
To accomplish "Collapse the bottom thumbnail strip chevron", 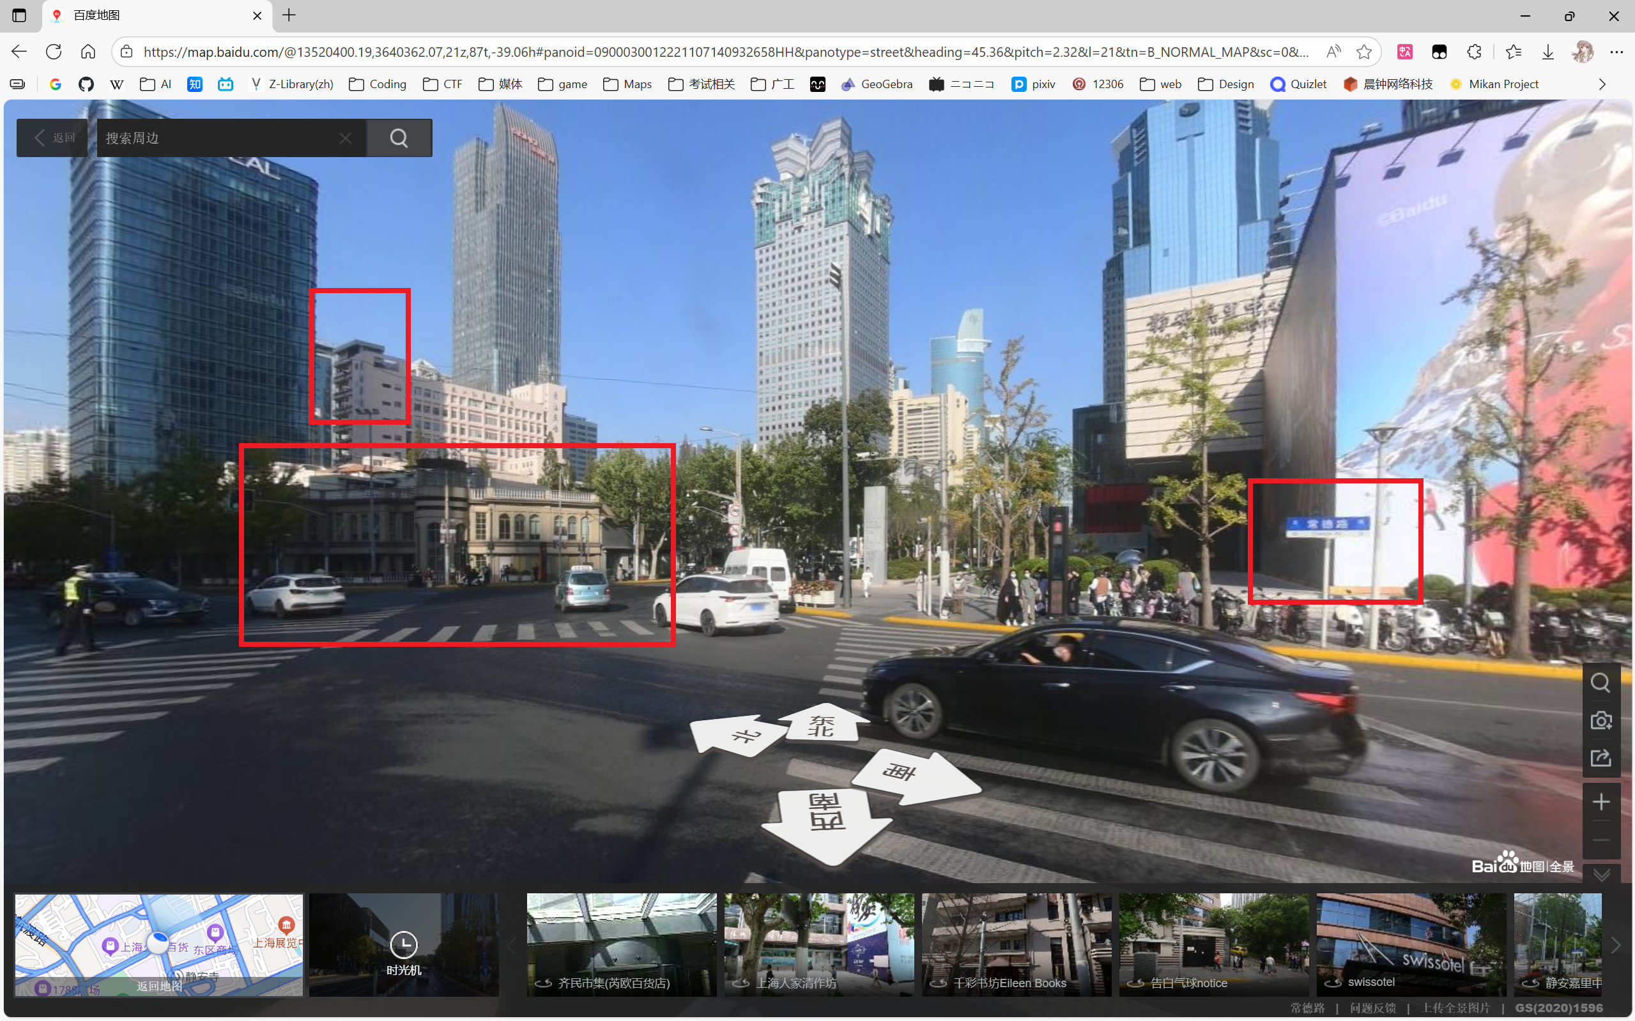I will (1600, 875).
